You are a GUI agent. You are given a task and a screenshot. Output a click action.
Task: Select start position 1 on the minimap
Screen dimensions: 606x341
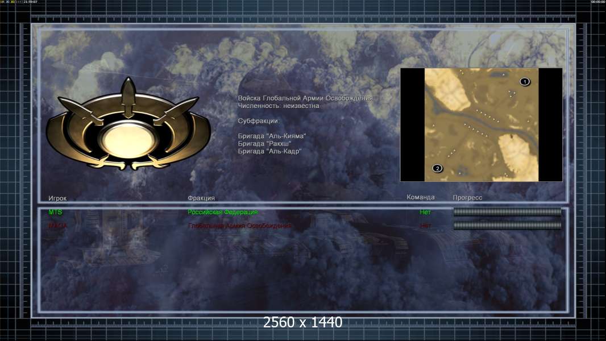[x=525, y=81]
